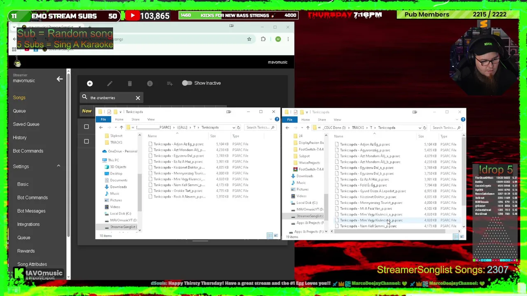The image size is (527, 296).
Task: Open the Home tab in left Explorer window
Action: [x=119, y=120]
